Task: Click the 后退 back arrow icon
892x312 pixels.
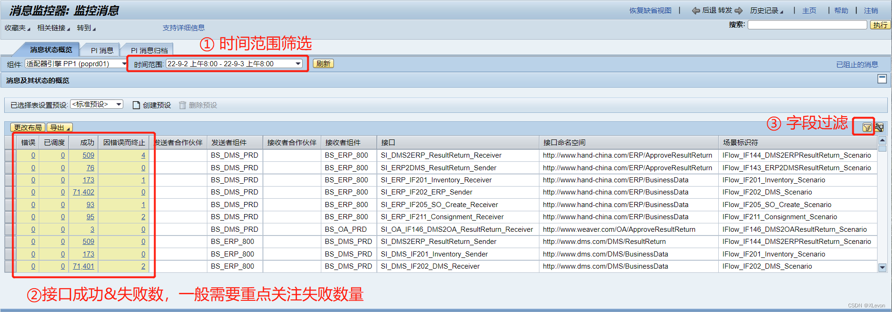Action: [696, 11]
